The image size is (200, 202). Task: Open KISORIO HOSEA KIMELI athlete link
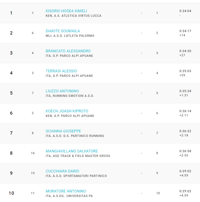point(66,11)
